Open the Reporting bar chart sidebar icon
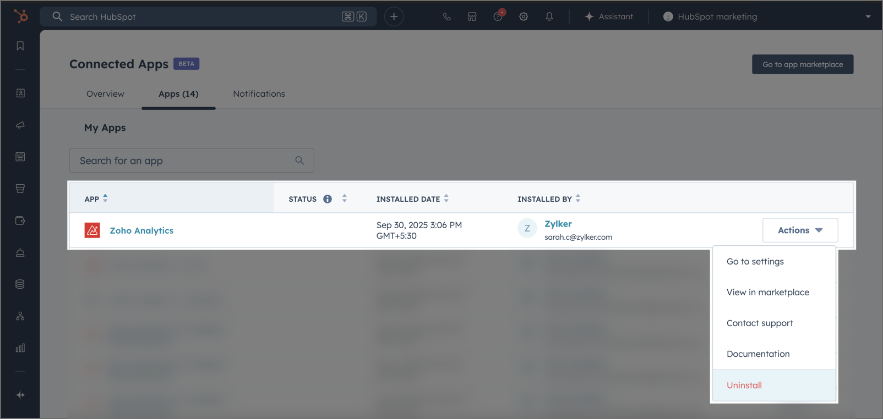The height and width of the screenshot is (419, 883). (20, 348)
